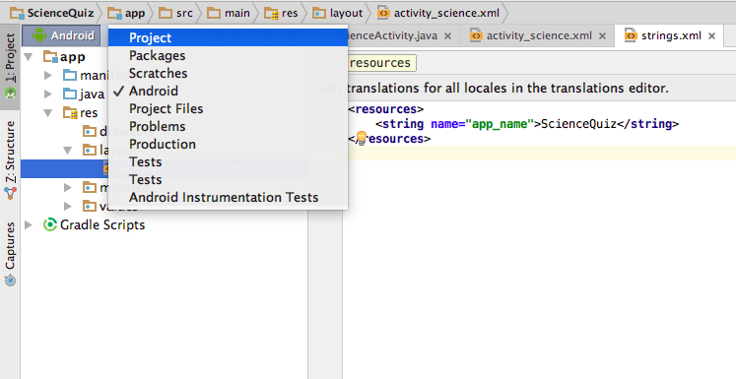Image resolution: width=736 pixels, height=379 pixels.
Task: Click the app_name string line in editor
Action: [x=527, y=124]
